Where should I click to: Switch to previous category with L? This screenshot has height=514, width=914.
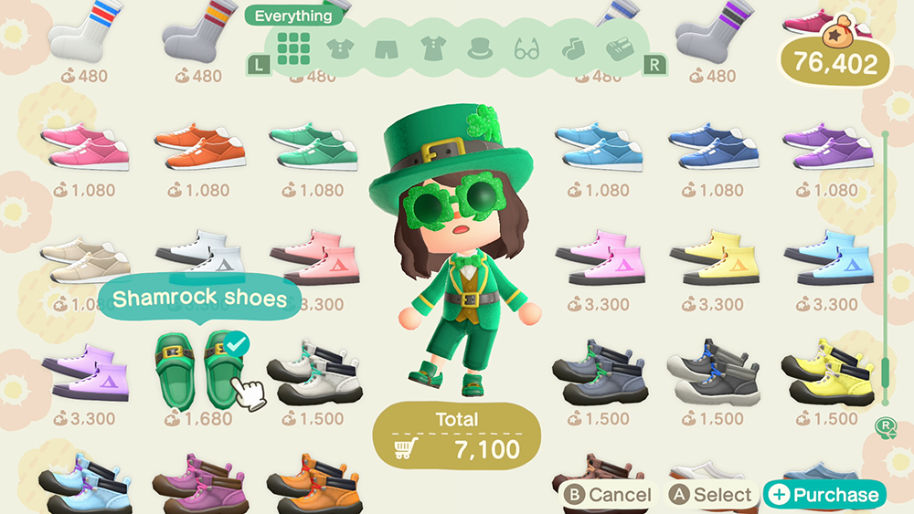[259, 64]
